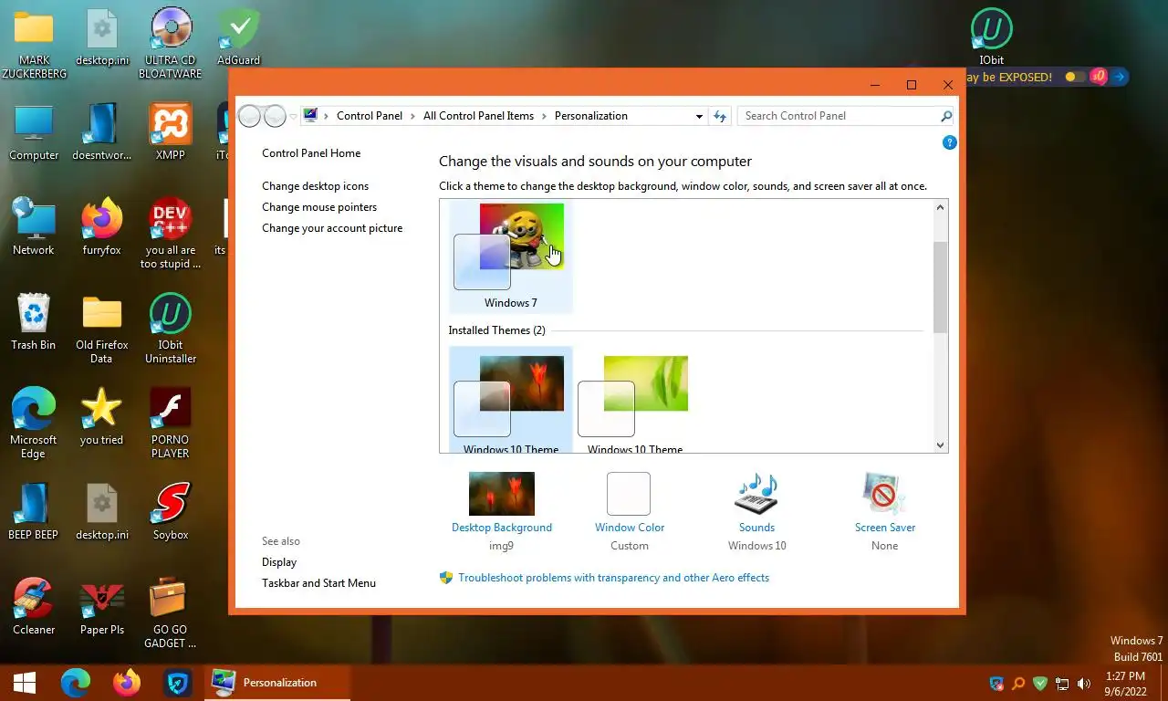Open the Window Color swatch
The image size is (1168, 701).
tap(629, 494)
